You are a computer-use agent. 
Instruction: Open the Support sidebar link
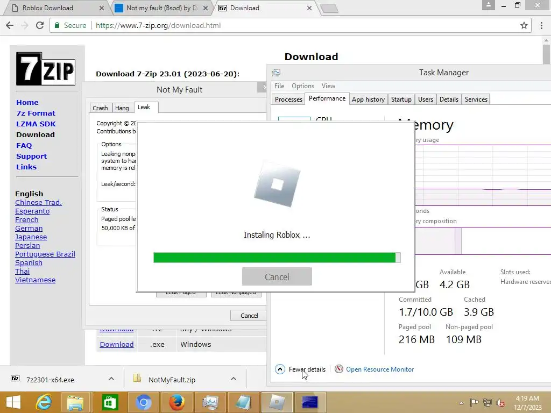coord(31,156)
